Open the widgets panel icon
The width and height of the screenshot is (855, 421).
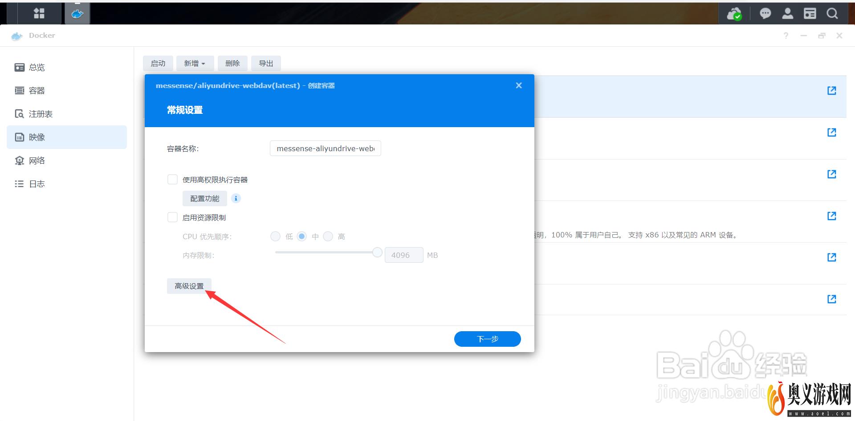click(x=810, y=14)
